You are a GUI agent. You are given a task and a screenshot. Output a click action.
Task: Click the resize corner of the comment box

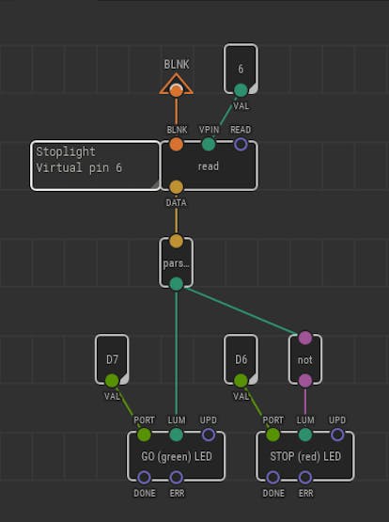coord(156,186)
